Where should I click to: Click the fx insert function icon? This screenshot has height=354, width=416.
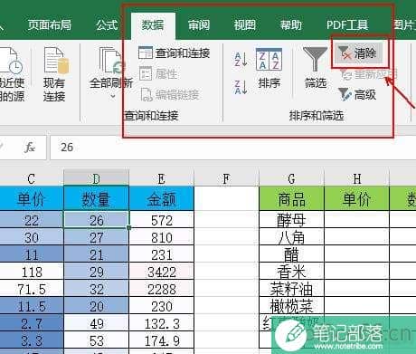click(x=30, y=148)
